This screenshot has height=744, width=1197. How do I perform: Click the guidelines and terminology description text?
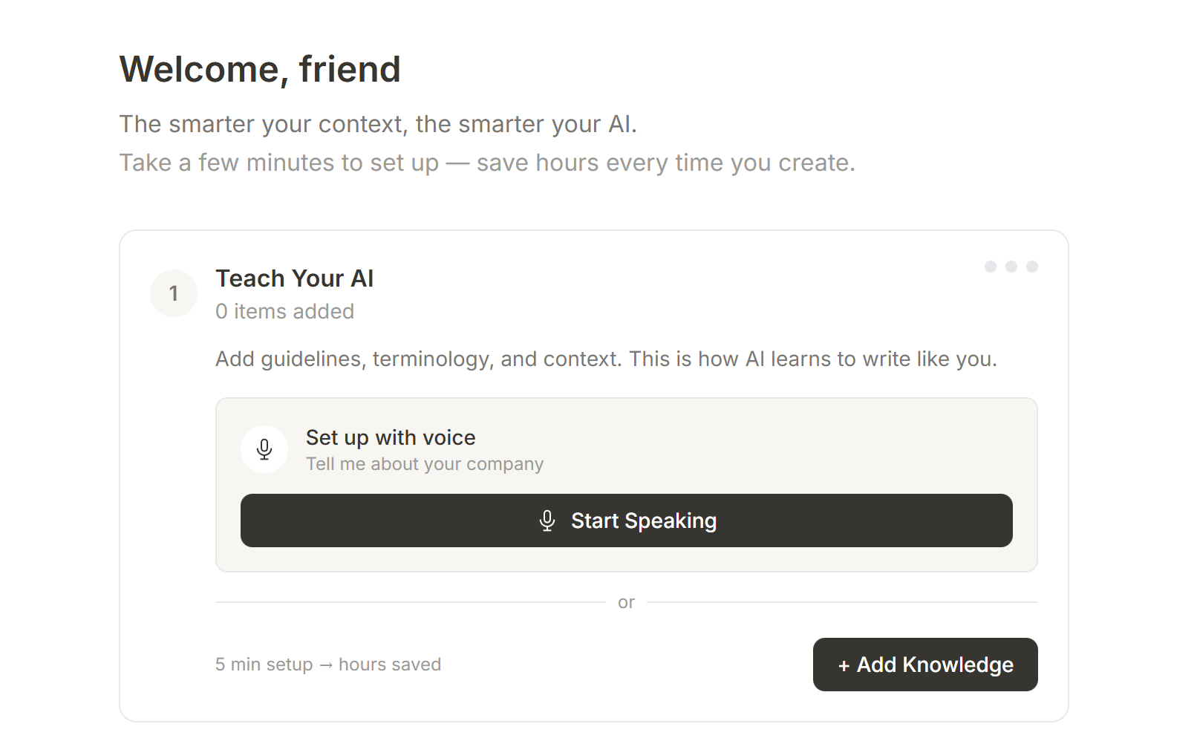point(606,359)
